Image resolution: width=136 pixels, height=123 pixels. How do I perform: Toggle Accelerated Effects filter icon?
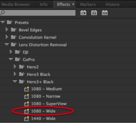83,13
